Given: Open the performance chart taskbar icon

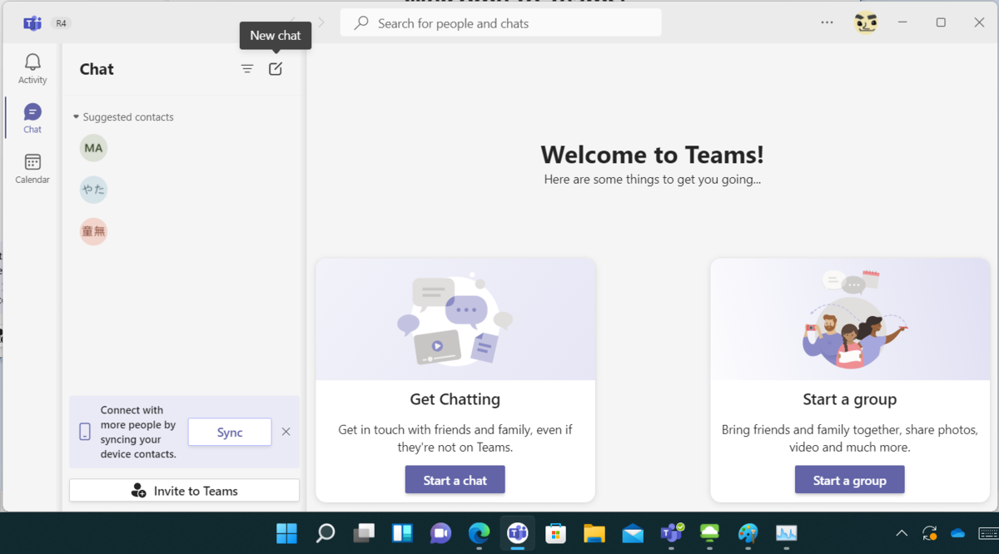Looking at the screenshot, I should [x=786, y=533].
